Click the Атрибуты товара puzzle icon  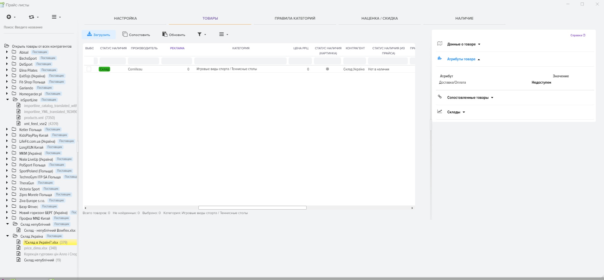[439, 58]
